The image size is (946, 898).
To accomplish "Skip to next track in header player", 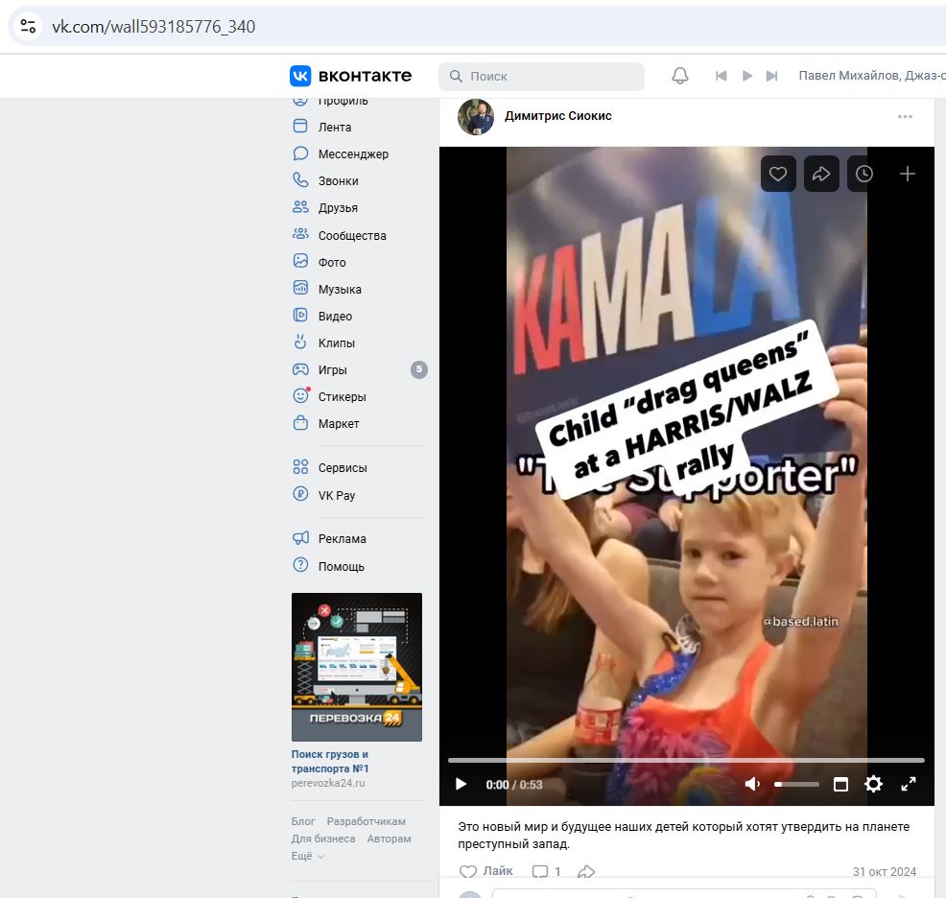I will click(771, 76).
